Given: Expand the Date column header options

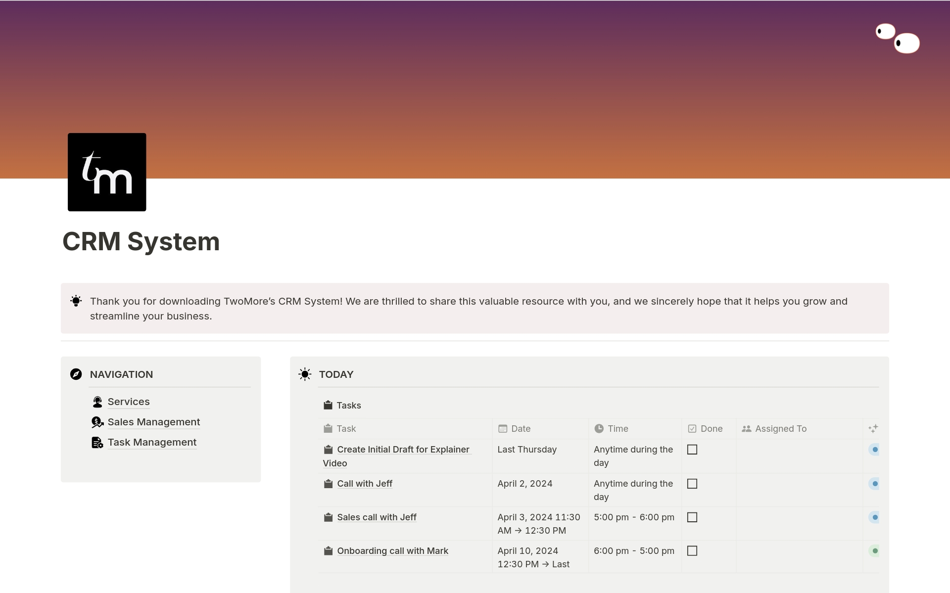Looking at the screenshot, I should [521, 428].
